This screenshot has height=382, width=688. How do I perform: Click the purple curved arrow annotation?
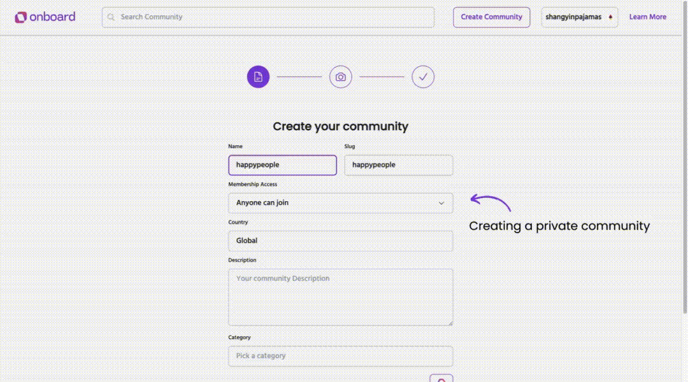[x=491, y=202]
